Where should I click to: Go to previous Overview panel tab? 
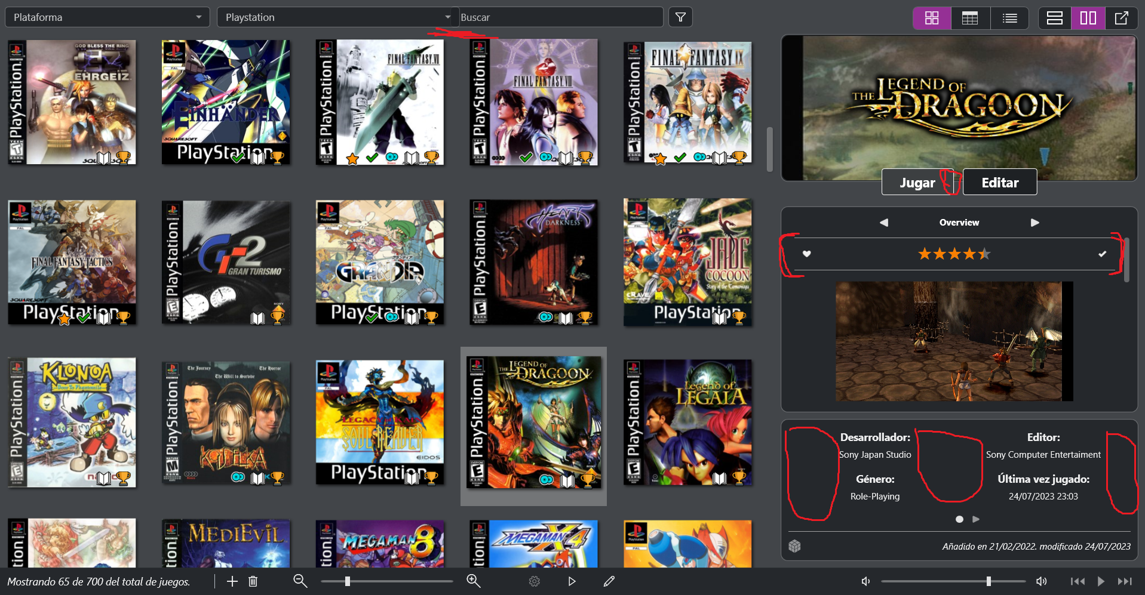tap(884, 223)
